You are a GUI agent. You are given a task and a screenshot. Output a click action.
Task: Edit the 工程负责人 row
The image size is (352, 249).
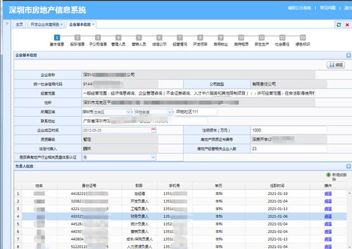[328, 209]
